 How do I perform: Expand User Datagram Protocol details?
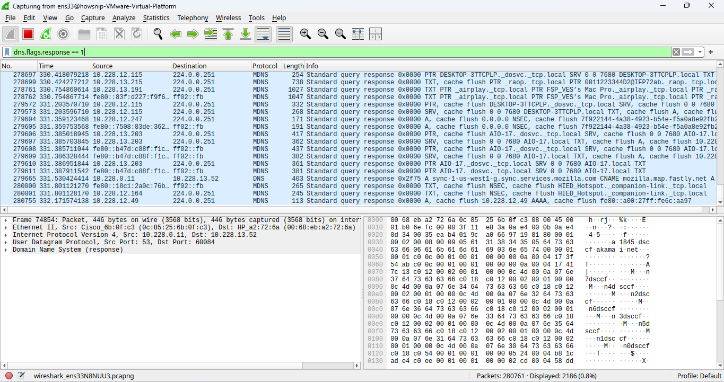[5, 243]
